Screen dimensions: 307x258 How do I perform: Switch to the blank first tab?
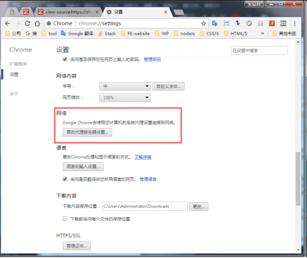click(12, 12)
